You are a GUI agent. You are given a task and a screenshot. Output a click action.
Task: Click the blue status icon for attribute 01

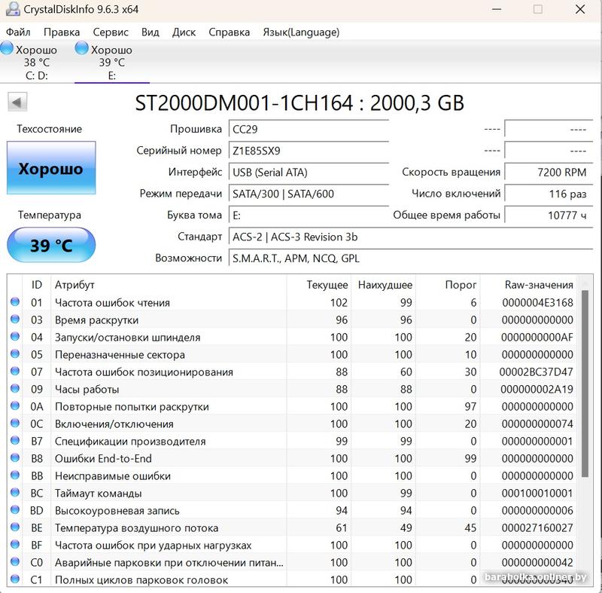(15, 303)
